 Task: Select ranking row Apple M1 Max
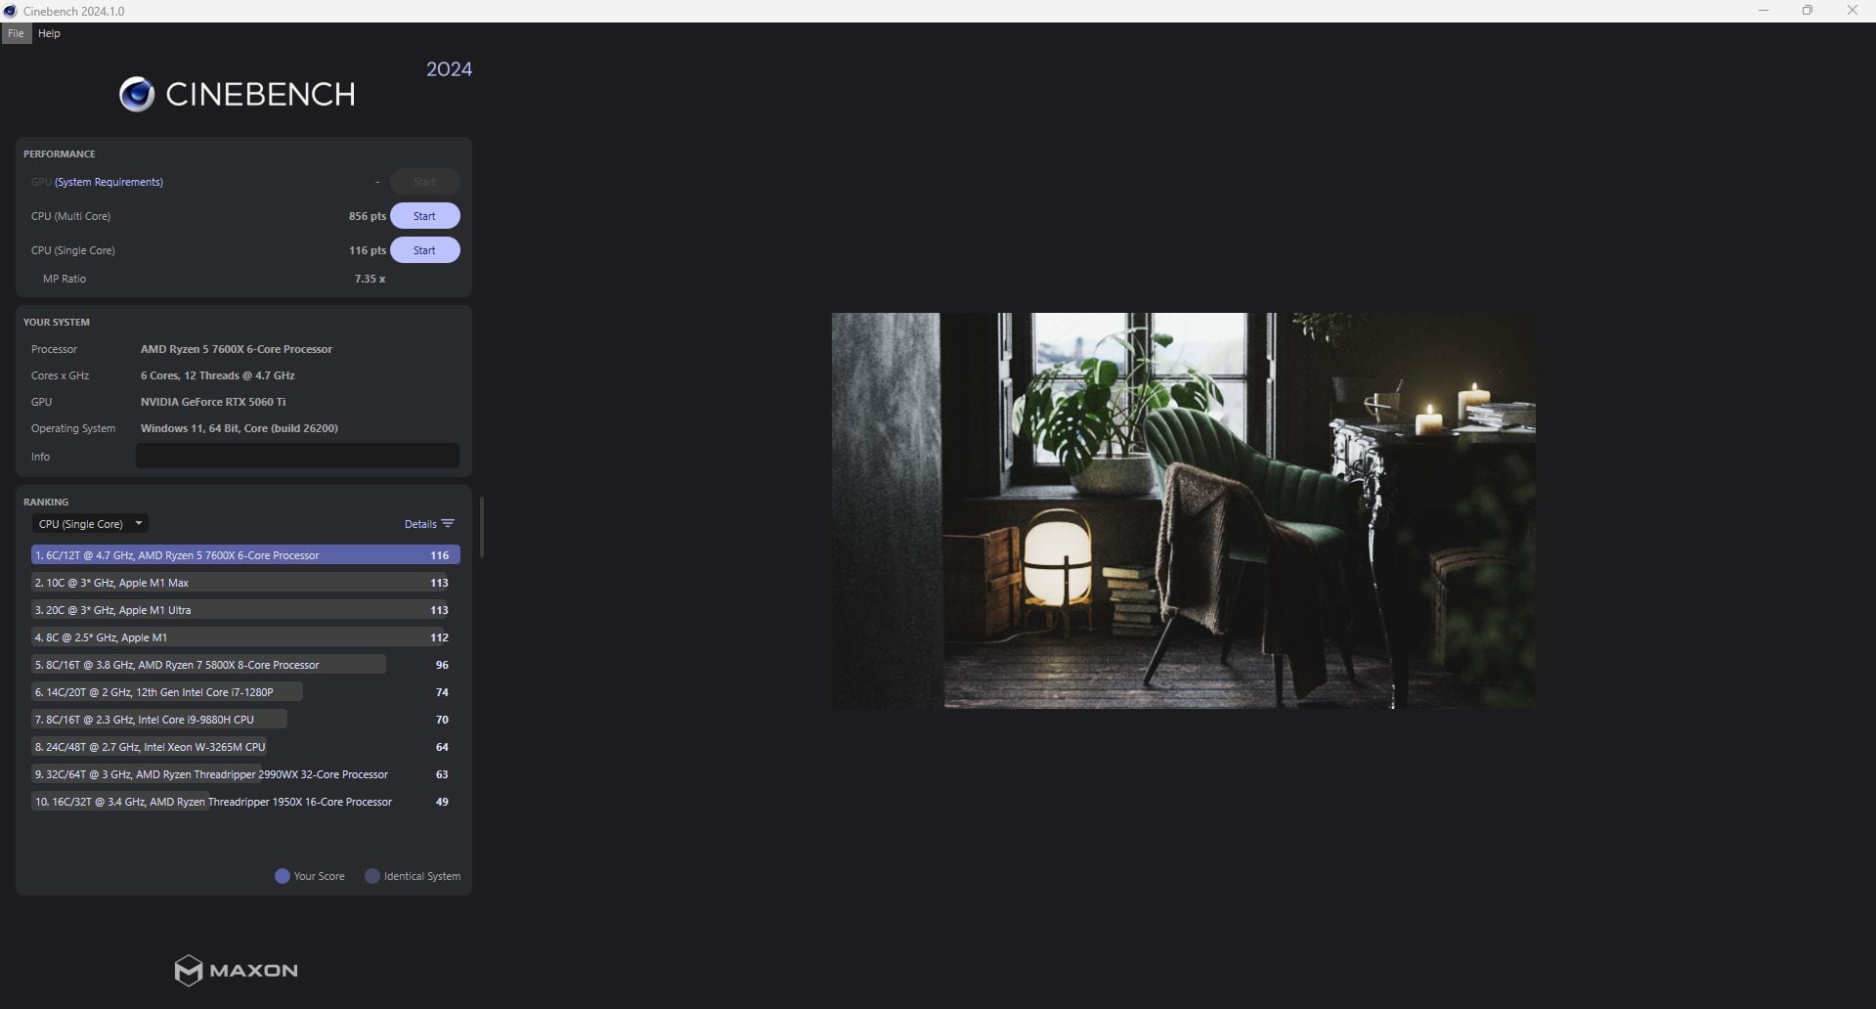point(245,583)
